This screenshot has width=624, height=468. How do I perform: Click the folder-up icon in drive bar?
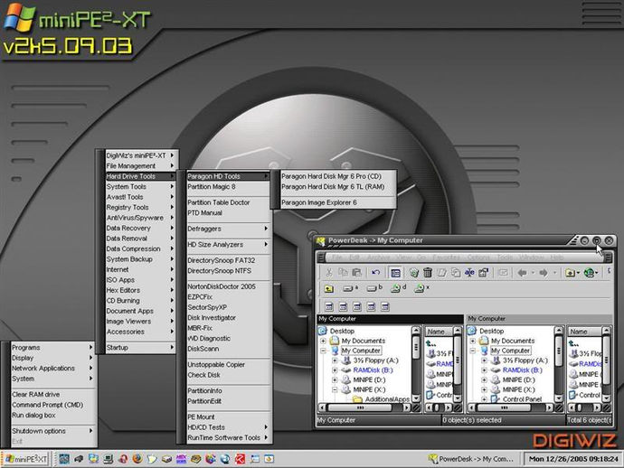[x=328, y=289]
